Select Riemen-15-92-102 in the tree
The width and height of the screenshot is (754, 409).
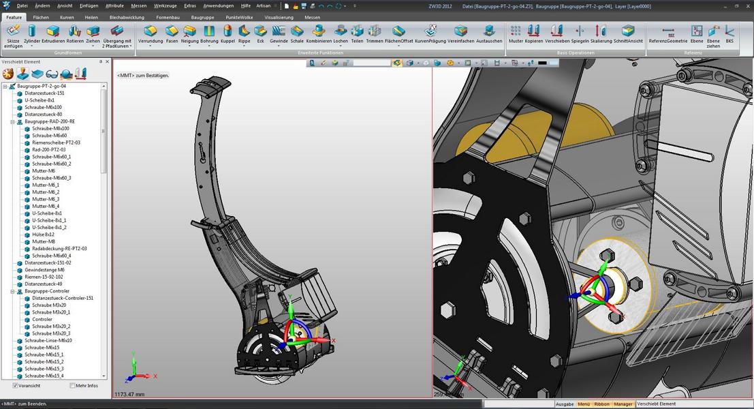44,277
